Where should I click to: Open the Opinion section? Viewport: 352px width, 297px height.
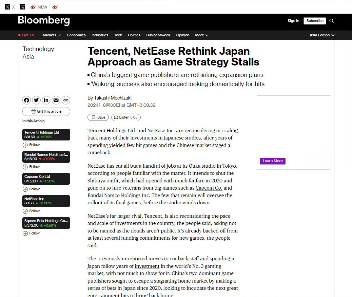click(x=183, y=35)
